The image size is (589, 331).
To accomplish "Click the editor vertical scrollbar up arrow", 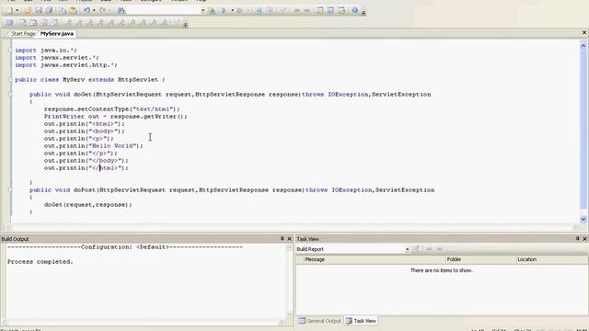I will (583, 46).
